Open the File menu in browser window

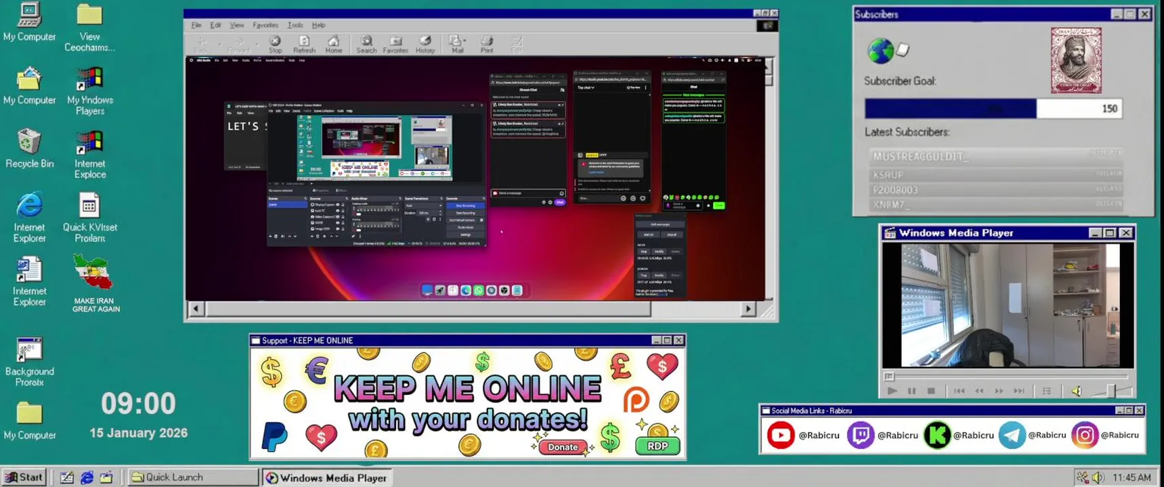click(x=196, y=25)
